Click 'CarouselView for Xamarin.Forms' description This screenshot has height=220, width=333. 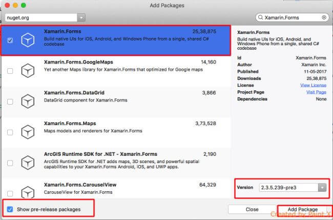coord(78,192)
